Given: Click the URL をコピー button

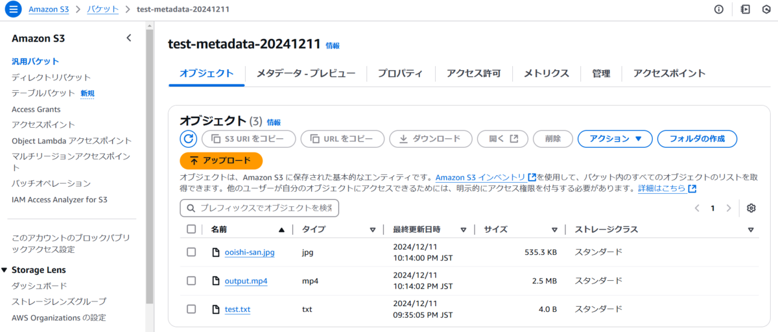Looking at the screenshot, I should pos(342,139).
